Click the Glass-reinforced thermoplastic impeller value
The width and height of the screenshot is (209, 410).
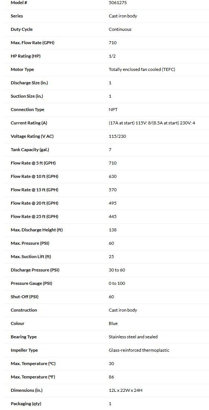(139, 350)
